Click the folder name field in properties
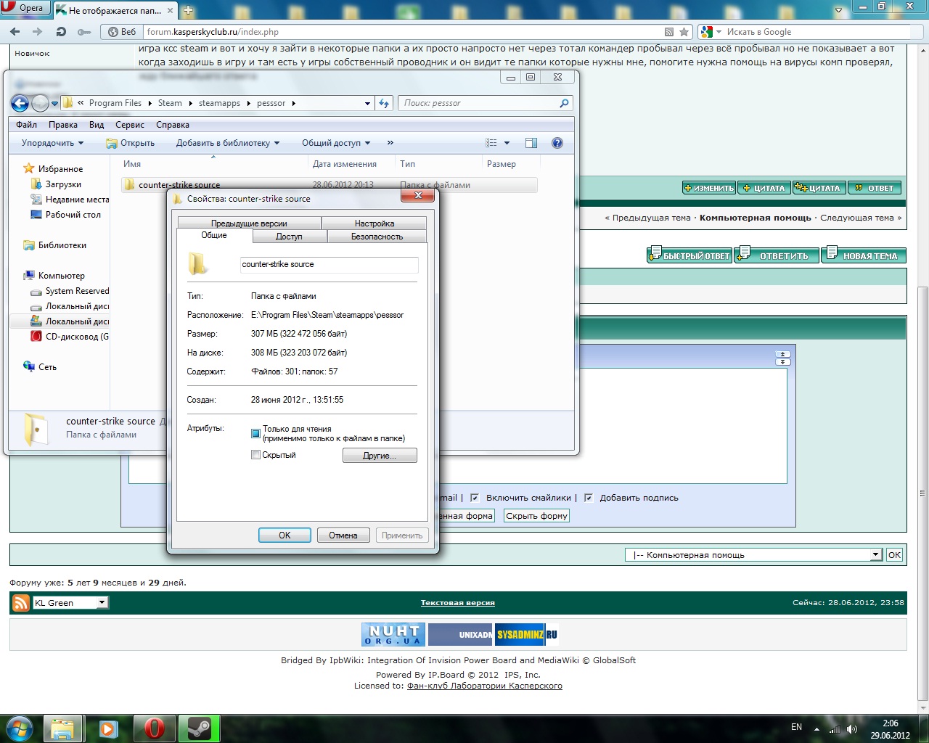The width and height of the screenshot is (929, 743). tap(330, 265)
